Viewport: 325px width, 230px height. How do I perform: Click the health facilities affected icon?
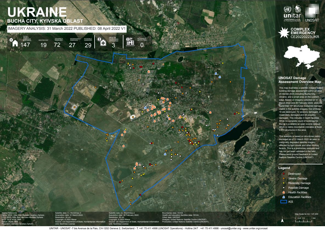[x=103, y=43]
